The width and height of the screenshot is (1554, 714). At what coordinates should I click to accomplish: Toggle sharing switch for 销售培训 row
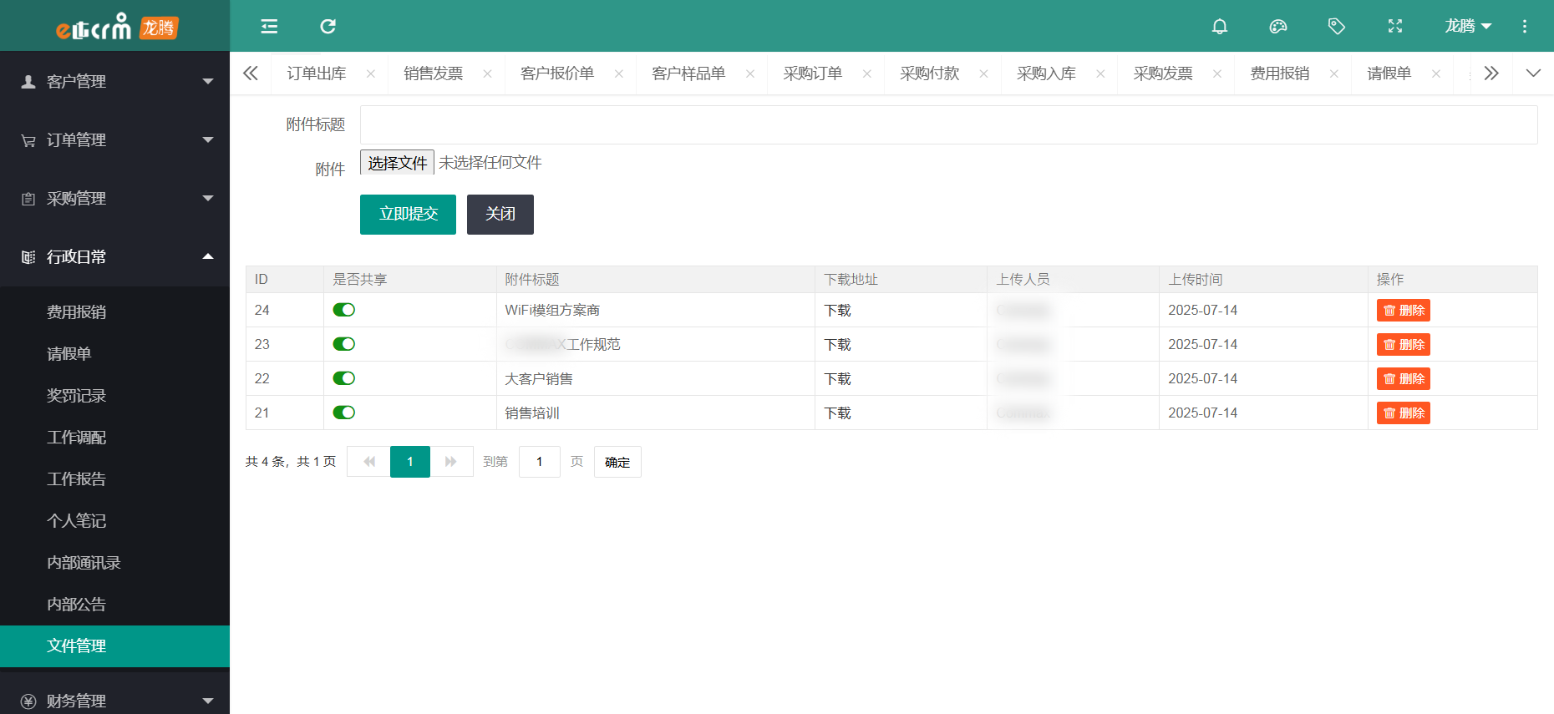tap(343, 413)
